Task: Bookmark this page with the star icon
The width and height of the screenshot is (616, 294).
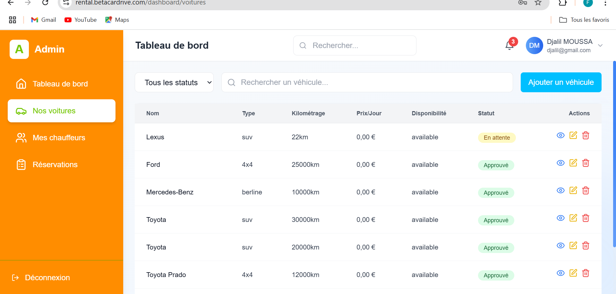Action: [538, 3]
